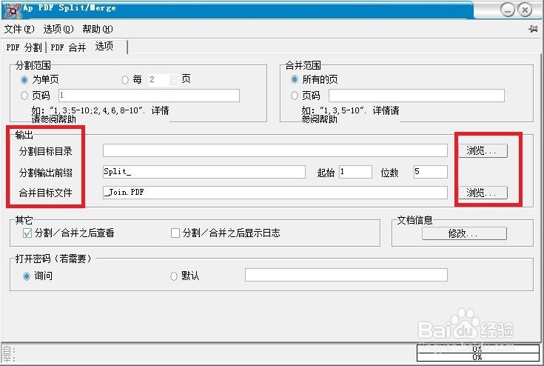This screenshot has width=544, height=366.
Task: Click the upper 0% progress bar
Action: 477,348
